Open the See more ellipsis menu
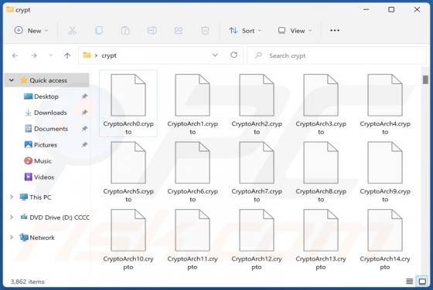The image size is (433, 290). coord(335,31)
